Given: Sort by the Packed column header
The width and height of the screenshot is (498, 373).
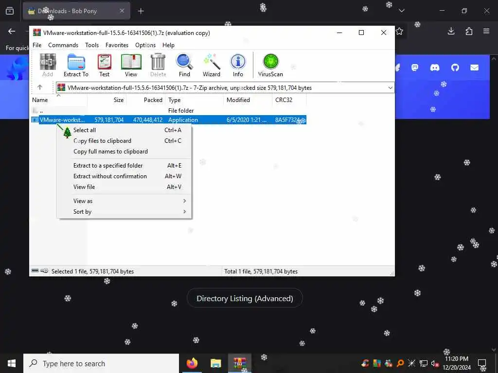Looking at the screenshot, I should click(146, 100).
